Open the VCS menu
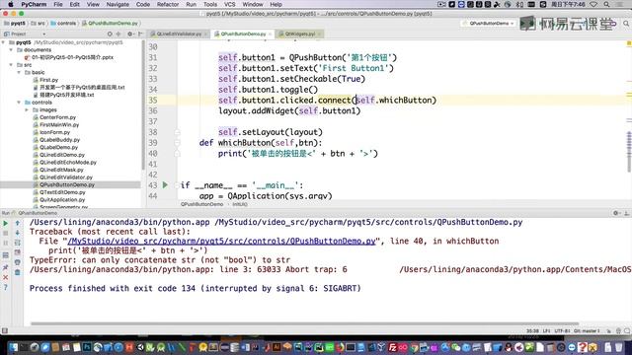Image resolution: width=632 pixels, height=355 pixels. (x=230, y=4)
